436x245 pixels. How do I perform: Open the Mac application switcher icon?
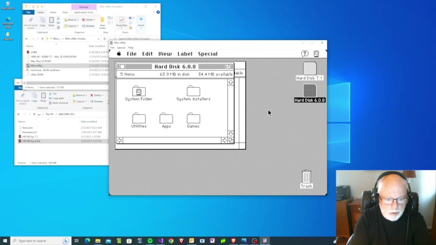[x=316, y=54]
